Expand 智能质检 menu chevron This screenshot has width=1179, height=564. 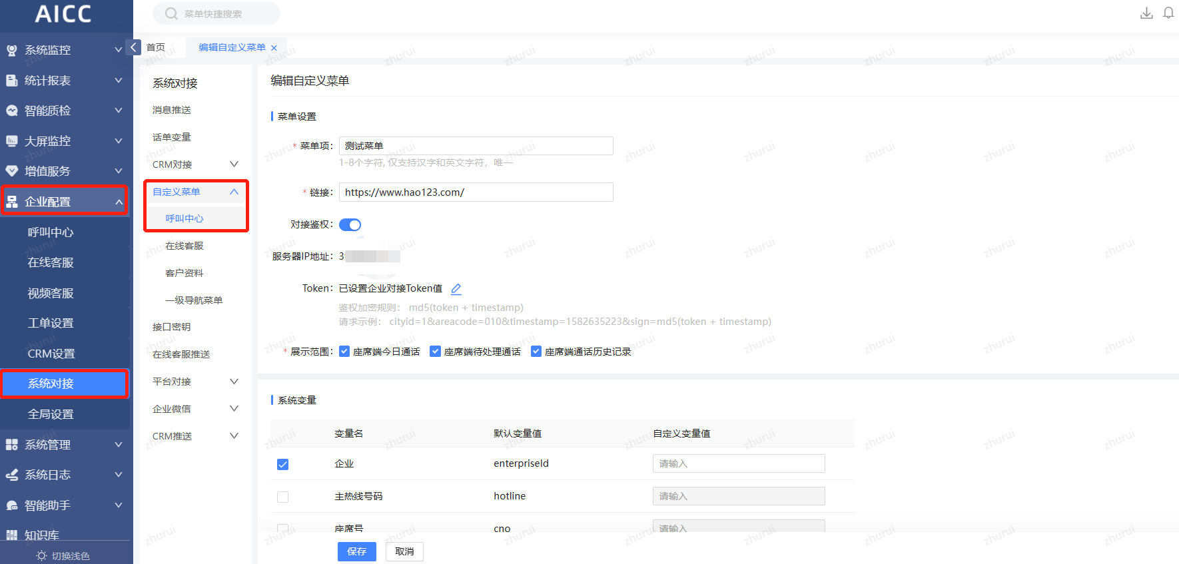pos(119,110)
